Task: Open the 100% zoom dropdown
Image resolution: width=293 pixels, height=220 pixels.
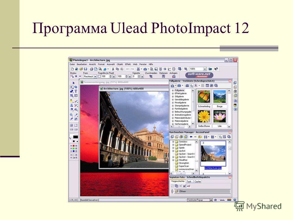Action: click(205, 69)
